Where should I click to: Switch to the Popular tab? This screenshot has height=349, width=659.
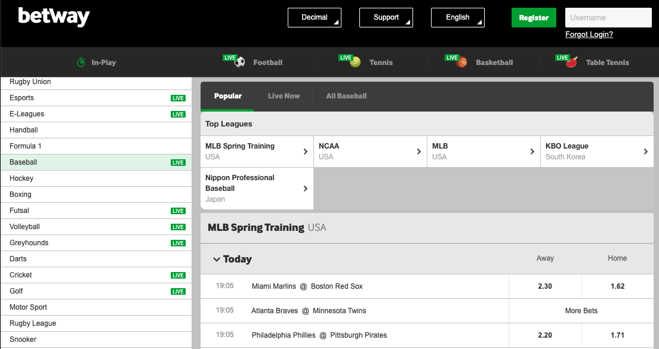pyautogui.click(x=227, y=96)
